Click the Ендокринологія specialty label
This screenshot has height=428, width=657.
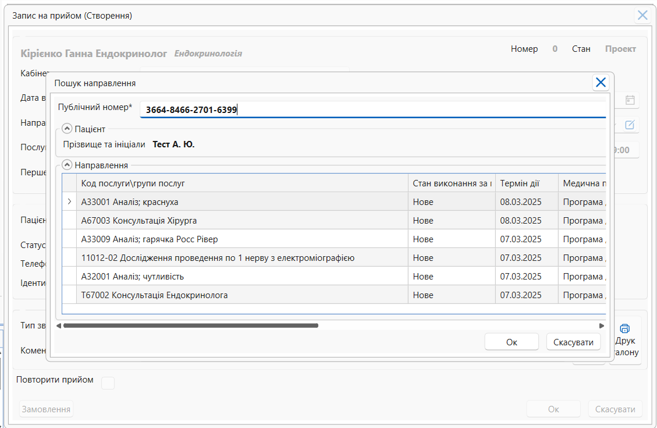click(208, 54)
